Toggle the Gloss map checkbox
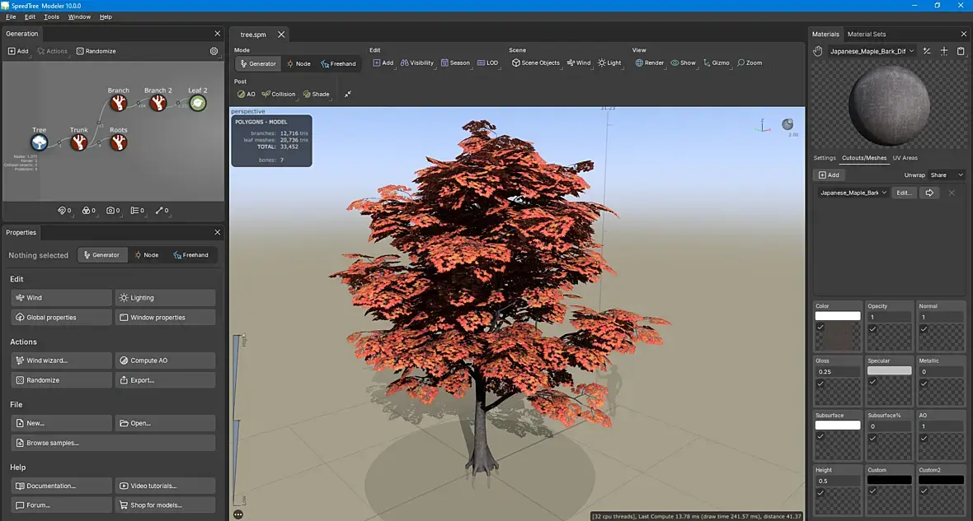Screen dimensions: 973x521 pos(820,384)
